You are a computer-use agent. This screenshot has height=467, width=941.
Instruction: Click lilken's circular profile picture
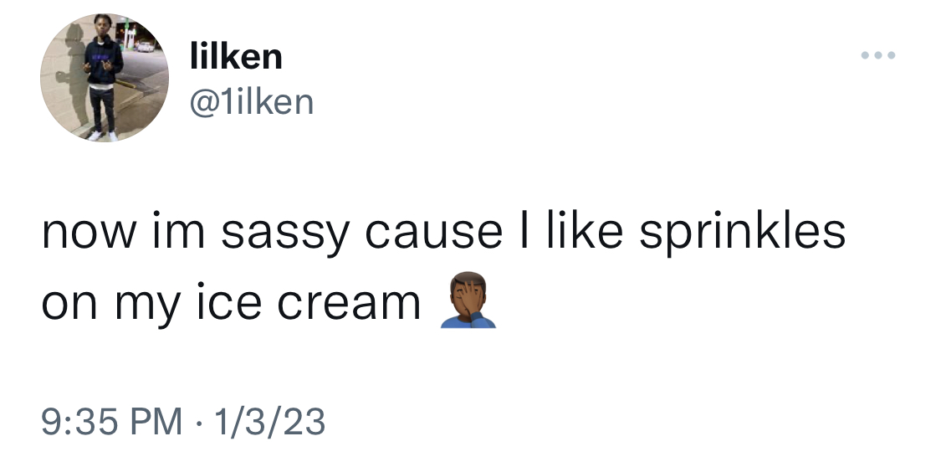(x=105, y=78)
